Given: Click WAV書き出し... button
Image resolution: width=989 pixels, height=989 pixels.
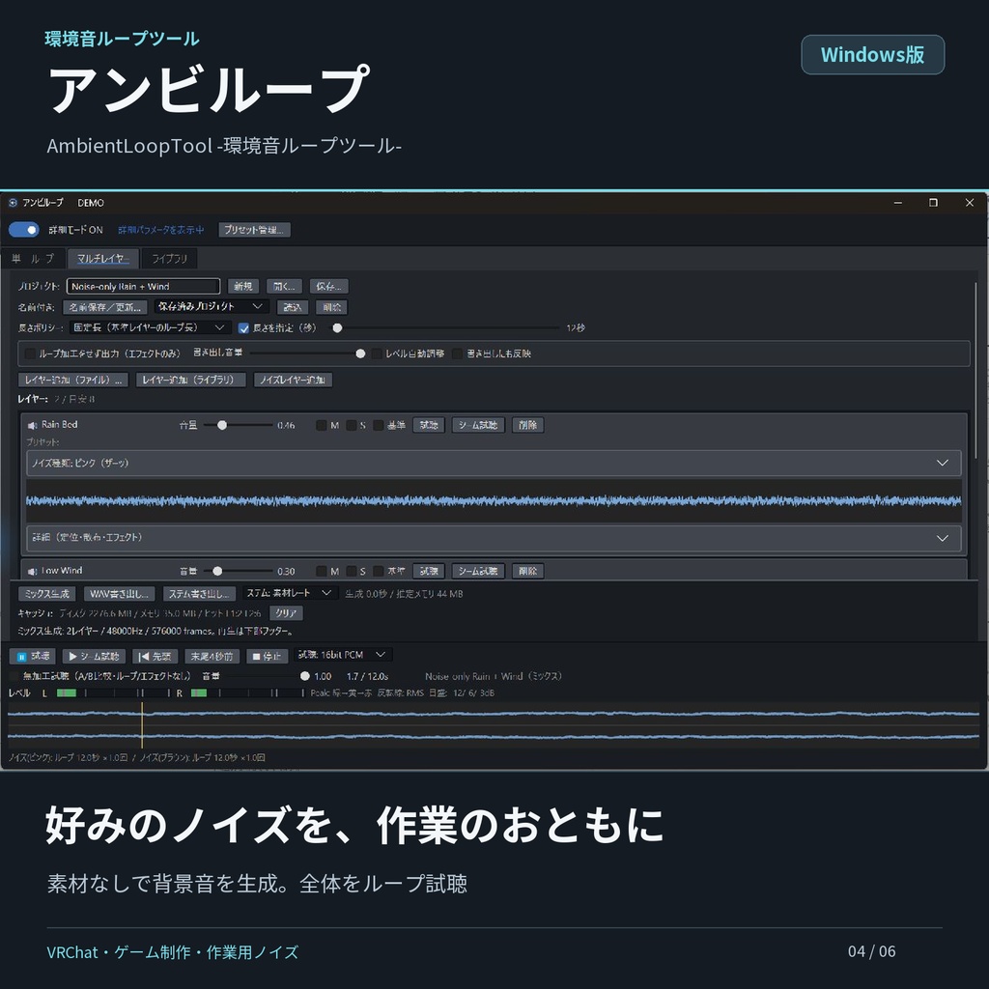Looking at the screenshot, I should pos(119,594).
